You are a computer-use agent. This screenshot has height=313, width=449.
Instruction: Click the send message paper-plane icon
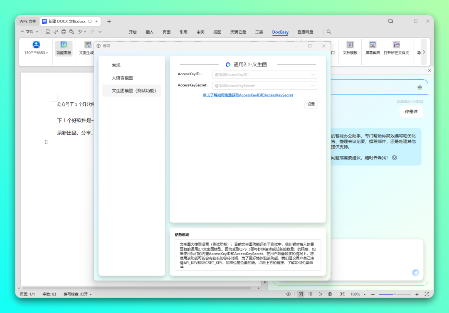(415, 273)
